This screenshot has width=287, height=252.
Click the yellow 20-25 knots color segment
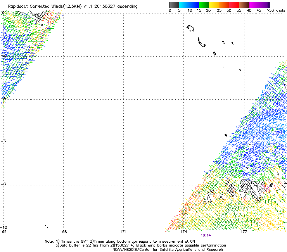214,5
